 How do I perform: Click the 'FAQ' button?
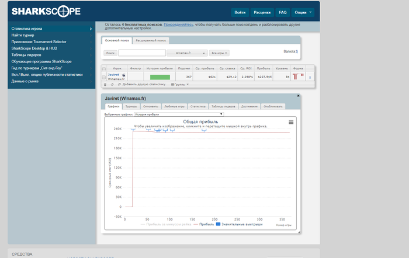pos(282,12)
